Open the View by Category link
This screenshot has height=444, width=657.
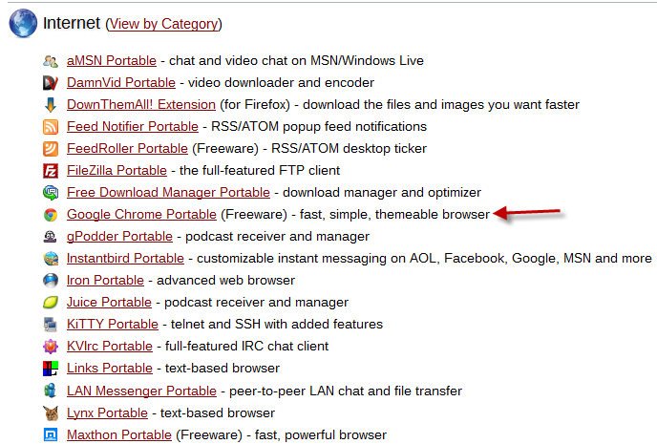[163, 24]
